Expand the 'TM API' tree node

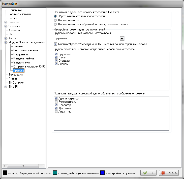click(x=6, y=87)
